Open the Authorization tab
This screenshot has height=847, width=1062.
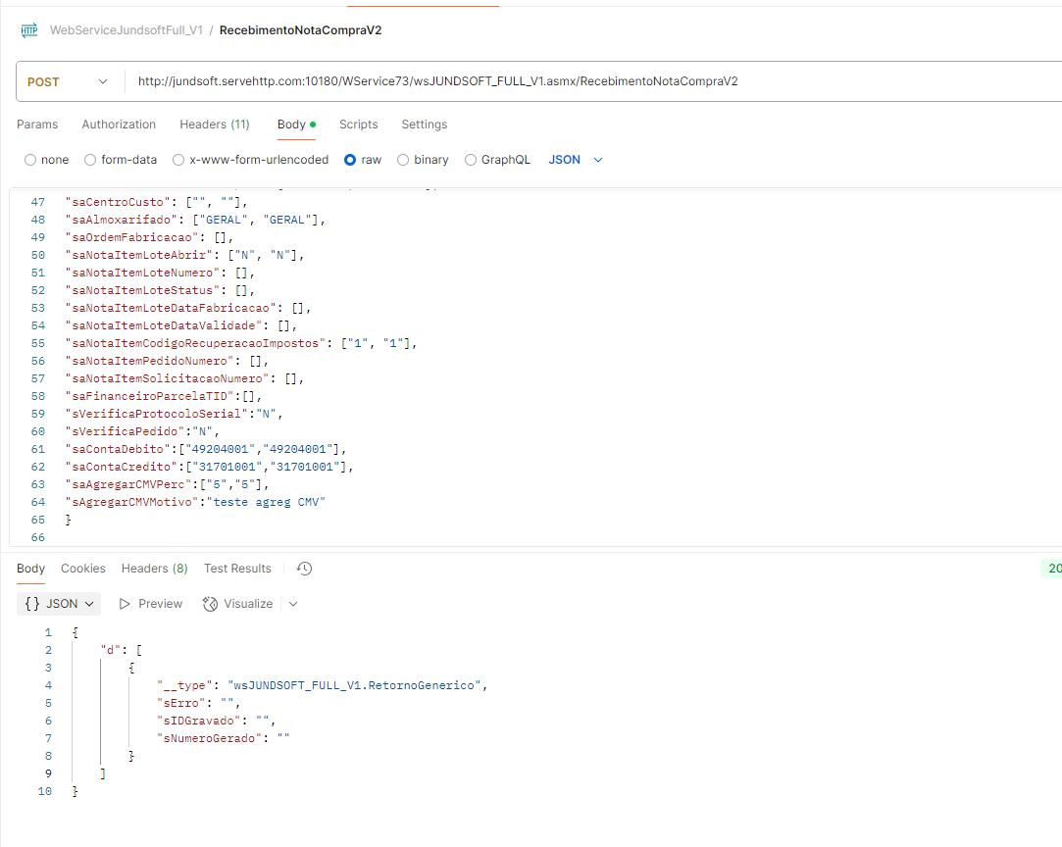click(x=119, y=125)
